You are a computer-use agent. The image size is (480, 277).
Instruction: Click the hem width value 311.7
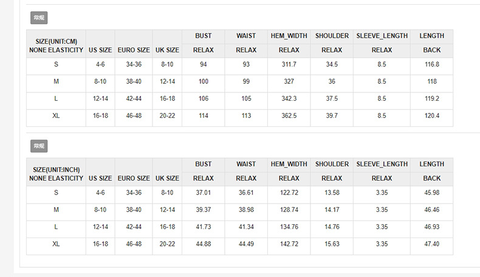tap(289, 64)
